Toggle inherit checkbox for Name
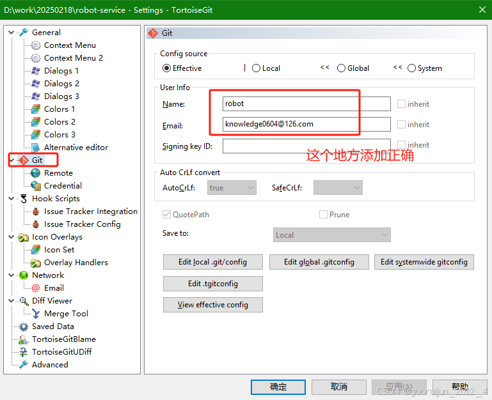The width and height of the screenshot is (492, 400). click(x=401, y=104)
